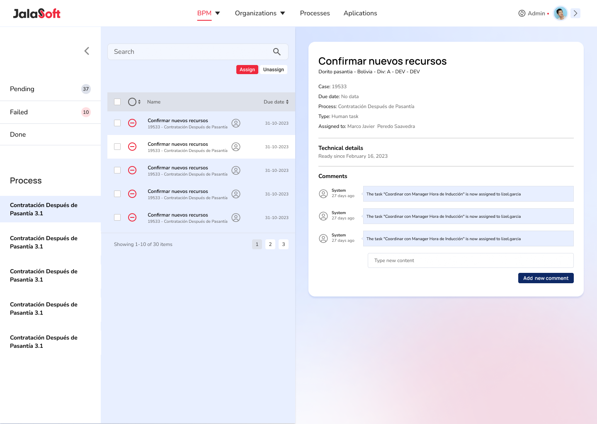The image size is (597, 424).
Task: Click the Add new comment button
Action: pyautogui.click(x=546, y=278)
